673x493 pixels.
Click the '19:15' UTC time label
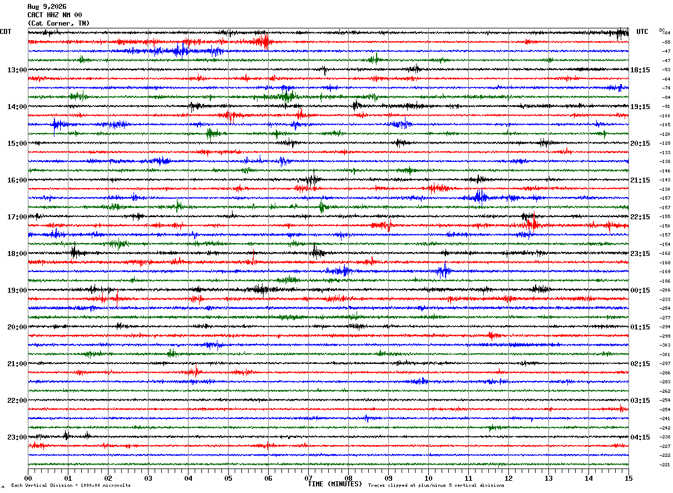pyautogui.click(x=640, y=107)
